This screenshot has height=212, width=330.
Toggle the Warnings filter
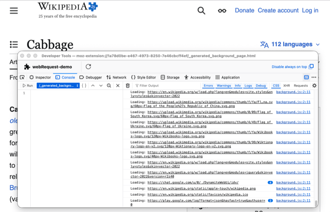(224, 86)
